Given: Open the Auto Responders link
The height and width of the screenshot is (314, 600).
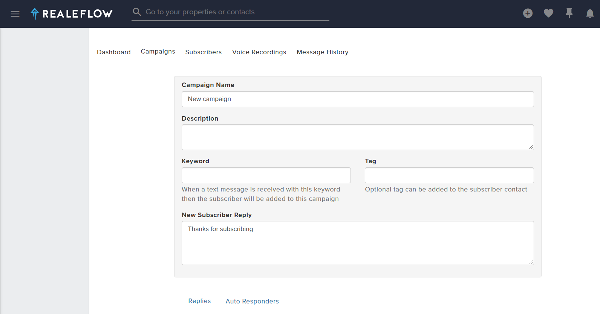Looking at the screenshot, I should (252, 301).
